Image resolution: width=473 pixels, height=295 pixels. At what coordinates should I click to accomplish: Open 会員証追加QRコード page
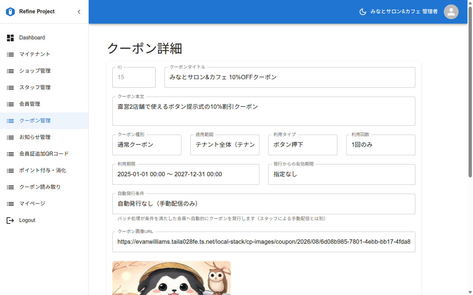pos(44,154)
